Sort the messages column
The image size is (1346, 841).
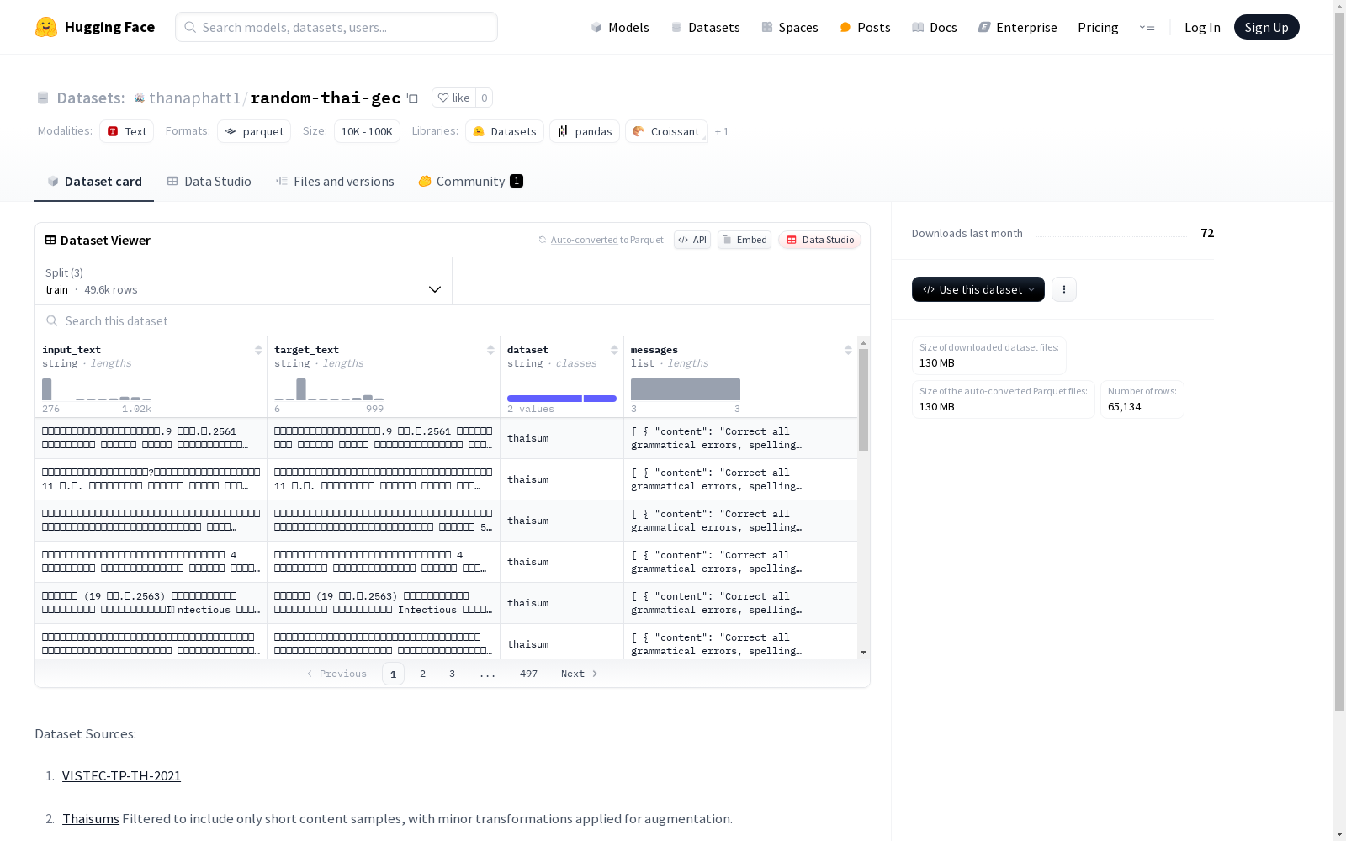pyautogui.click(x=848, y=350)
